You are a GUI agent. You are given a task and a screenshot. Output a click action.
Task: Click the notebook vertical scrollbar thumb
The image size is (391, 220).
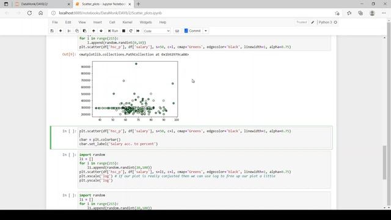click(384, 163)
